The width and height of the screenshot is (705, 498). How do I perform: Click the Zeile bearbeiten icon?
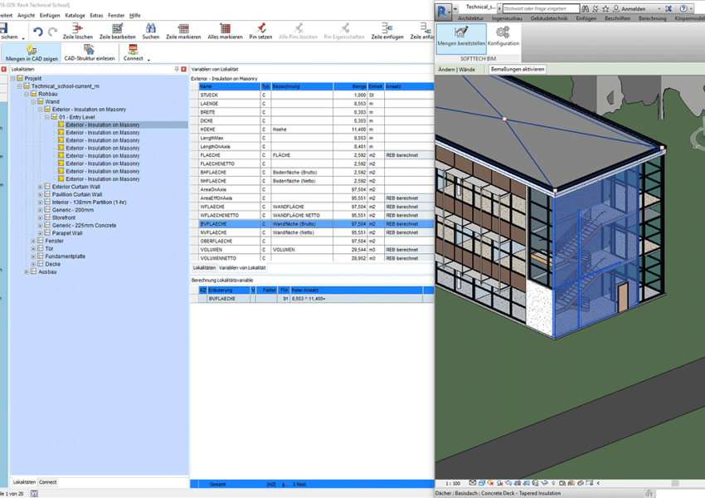[x=117, y=29]
